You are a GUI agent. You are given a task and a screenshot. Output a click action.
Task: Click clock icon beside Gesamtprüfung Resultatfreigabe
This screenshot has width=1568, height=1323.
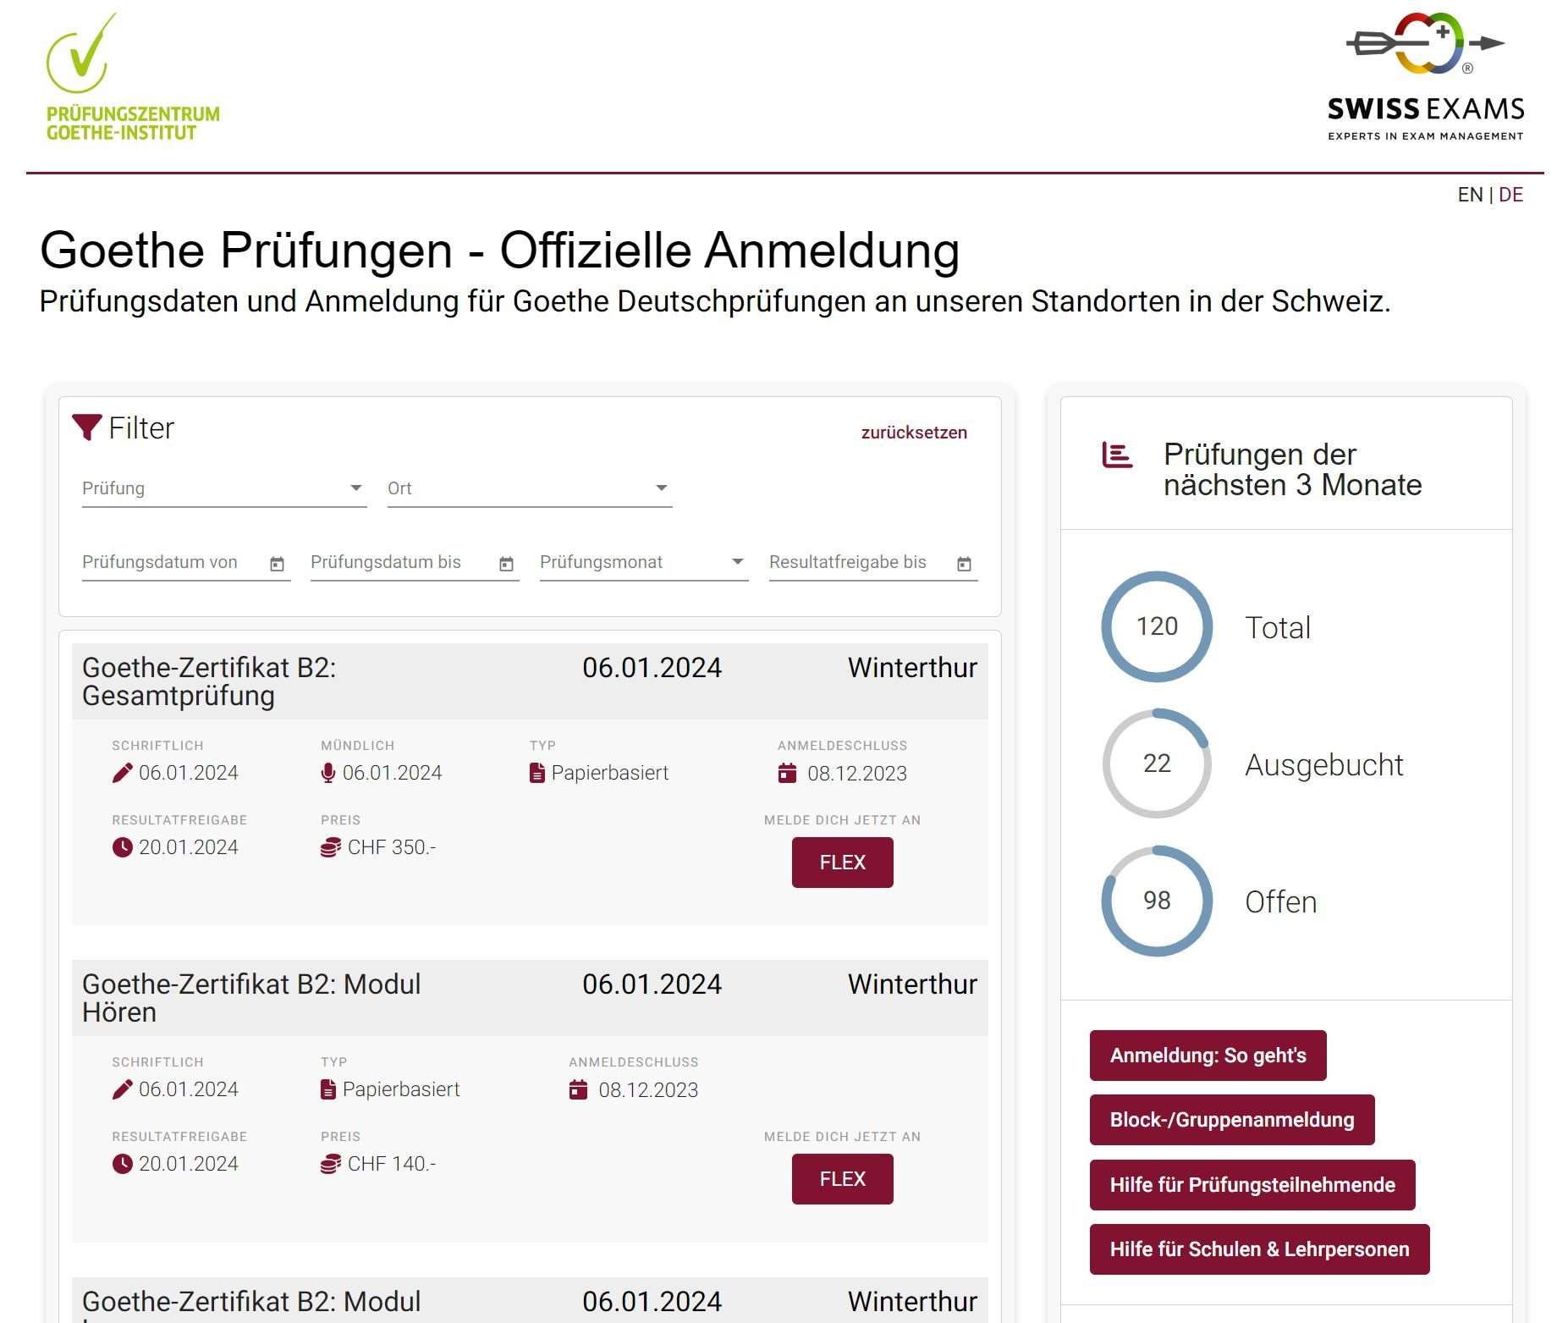pyautogui.click(x=123, y=847)
